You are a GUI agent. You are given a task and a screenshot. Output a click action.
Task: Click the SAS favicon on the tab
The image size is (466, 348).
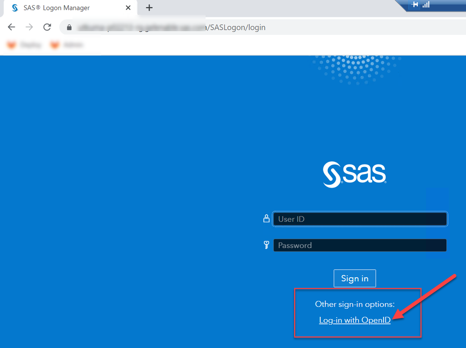tap(15, 8)
